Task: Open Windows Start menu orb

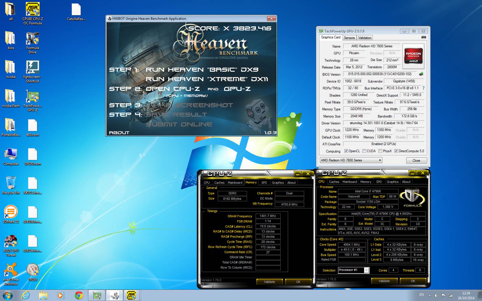Action: click(8, 295)
